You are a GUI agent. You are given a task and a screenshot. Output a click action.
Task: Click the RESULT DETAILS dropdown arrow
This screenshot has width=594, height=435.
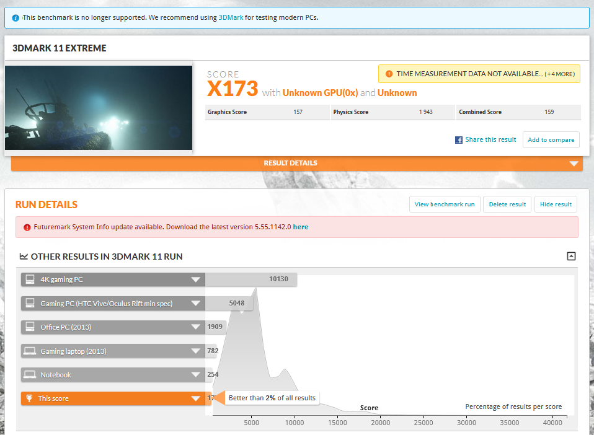(x=574, y=164)
